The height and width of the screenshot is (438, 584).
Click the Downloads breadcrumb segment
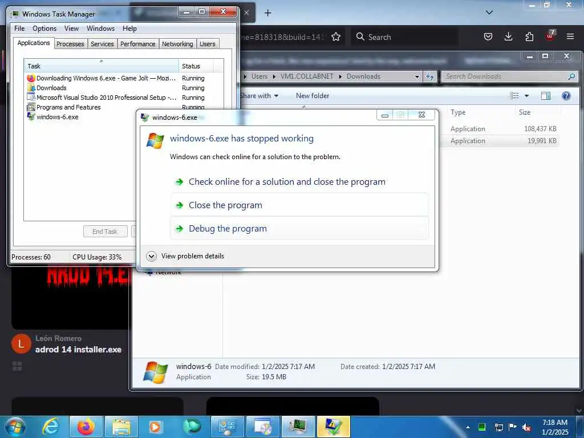tap(363, 76)
